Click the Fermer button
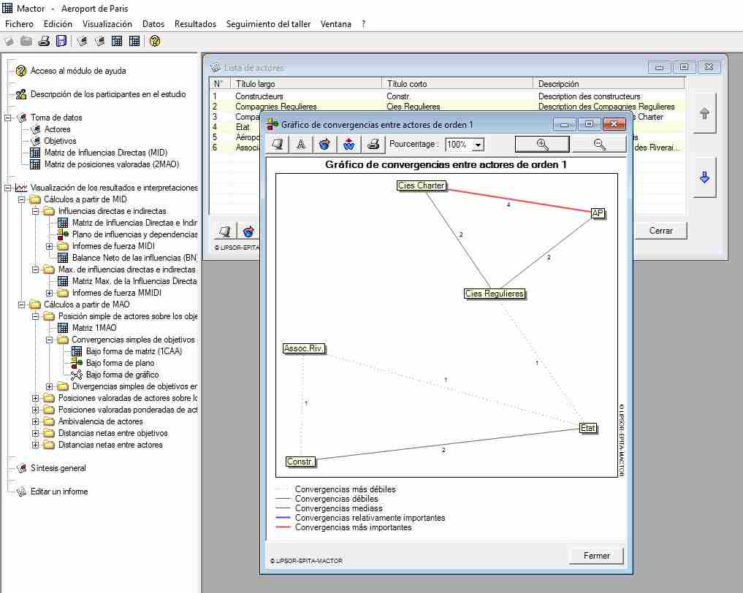Image resolution: width=743 pixels, height=593 pixels. point(597,556)
